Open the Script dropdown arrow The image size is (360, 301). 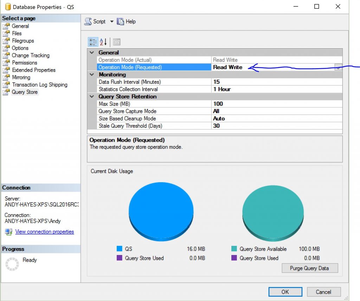pos(111,21)
